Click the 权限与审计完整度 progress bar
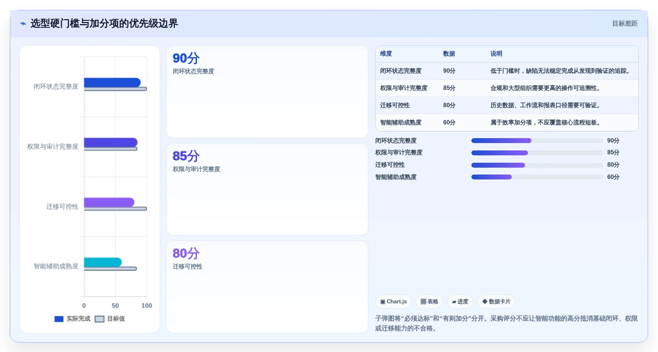 (x=537, y=153)
